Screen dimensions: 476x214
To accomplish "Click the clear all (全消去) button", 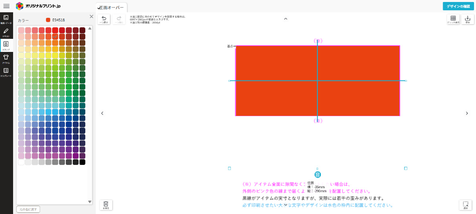I will 106,204.
